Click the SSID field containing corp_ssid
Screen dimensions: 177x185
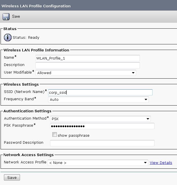100,92
